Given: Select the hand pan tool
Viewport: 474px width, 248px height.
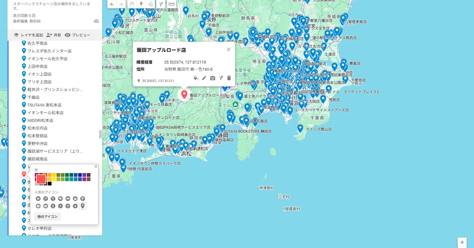Looking at the screenshot, I should coord(132,4).
